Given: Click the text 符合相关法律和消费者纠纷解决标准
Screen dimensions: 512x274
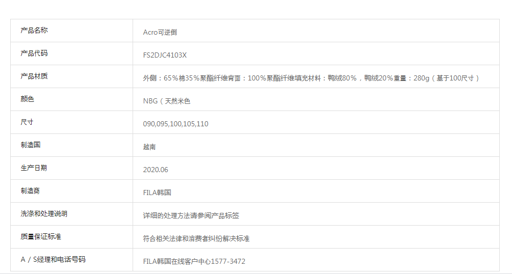Looking at the screenshot, I should tap(196, 238).
